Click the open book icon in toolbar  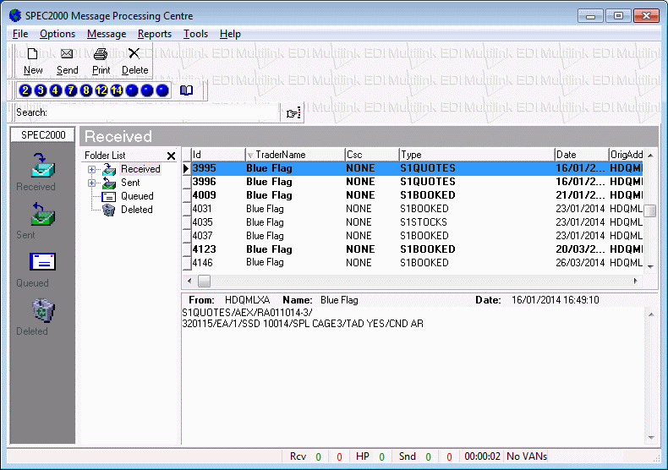[x=187, y=90]
